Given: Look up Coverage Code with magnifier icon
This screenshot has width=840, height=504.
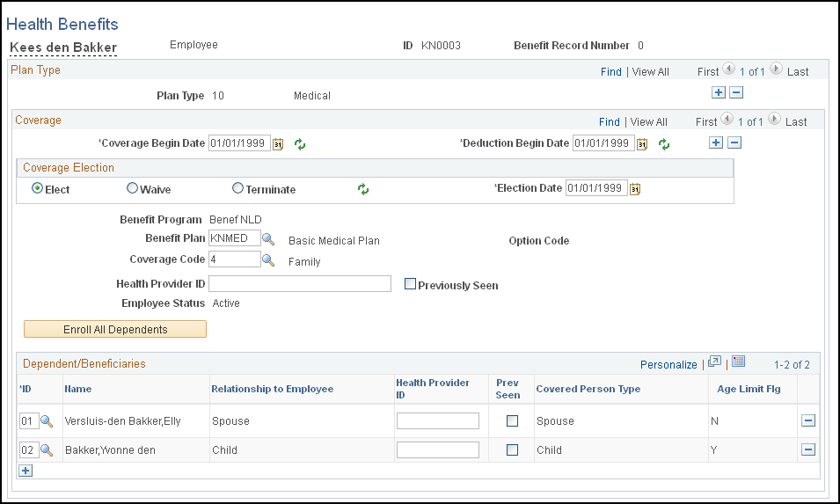Looking at the screenshot, I should tap(268, 260).
